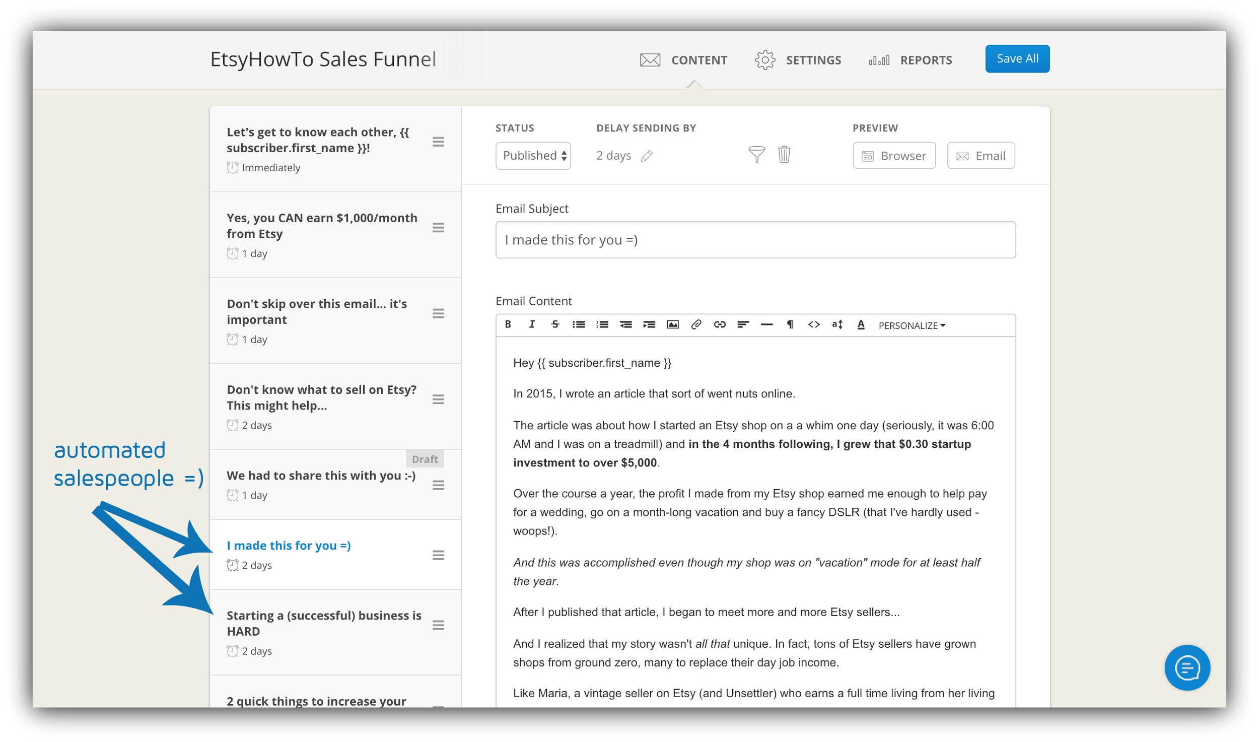Open the Published status dropdown

tap(533, 156)
